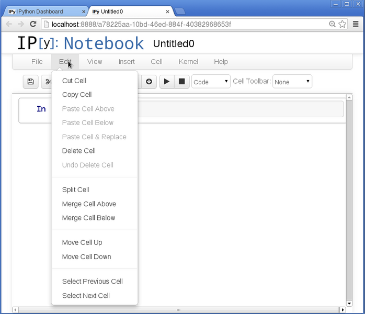Open the View menu
The width and height of the screenshot is (365, 314).
pyautogui.click(x=95, y=62)
